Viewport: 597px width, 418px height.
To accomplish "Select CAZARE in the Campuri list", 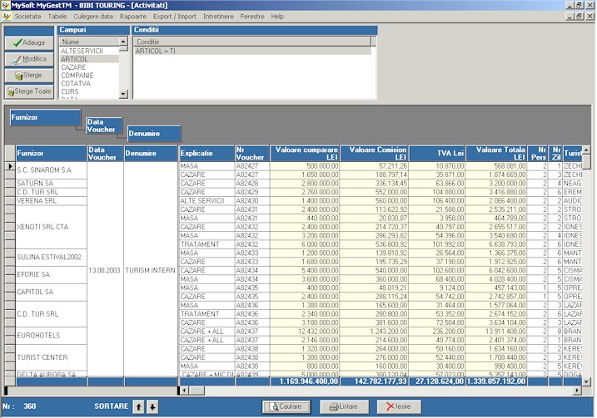I will point(73,67).
